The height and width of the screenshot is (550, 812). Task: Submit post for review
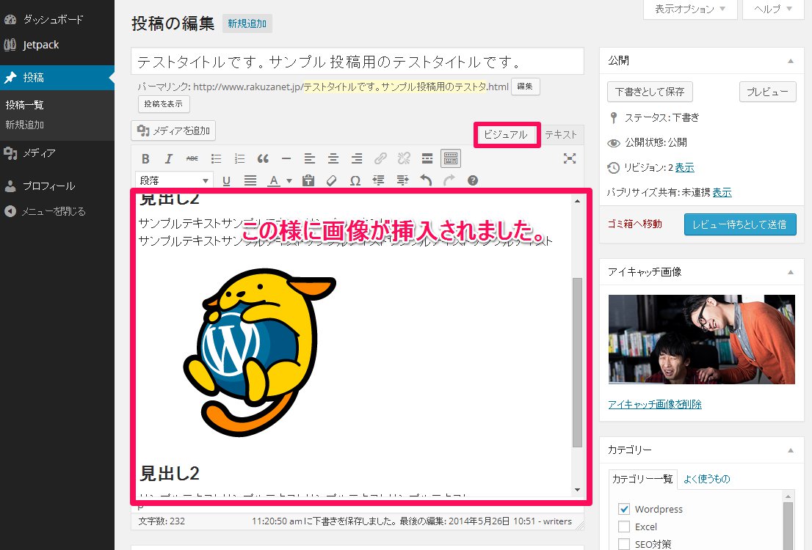pos(740,224)
